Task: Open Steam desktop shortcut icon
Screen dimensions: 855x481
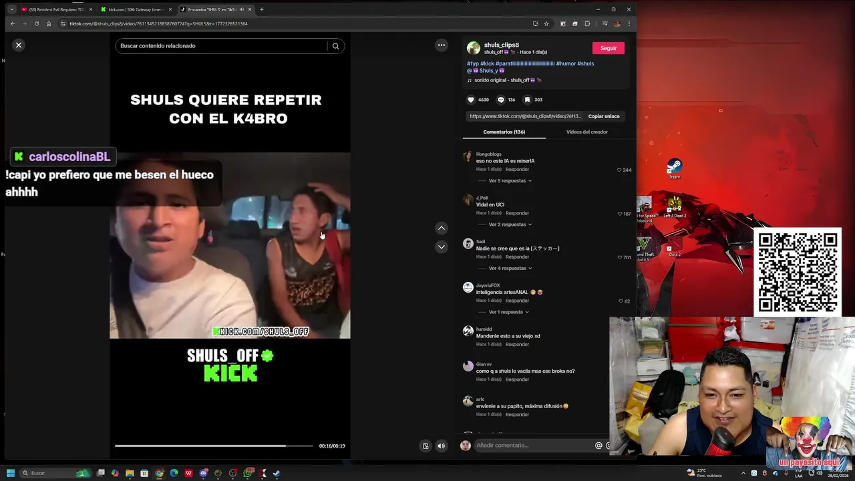Action: pos(675,168)
